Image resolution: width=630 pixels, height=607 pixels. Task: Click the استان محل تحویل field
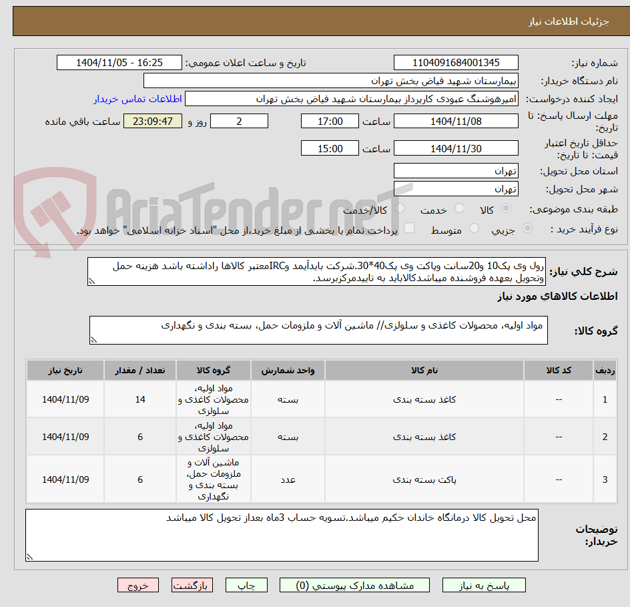[x=456, y=171]
